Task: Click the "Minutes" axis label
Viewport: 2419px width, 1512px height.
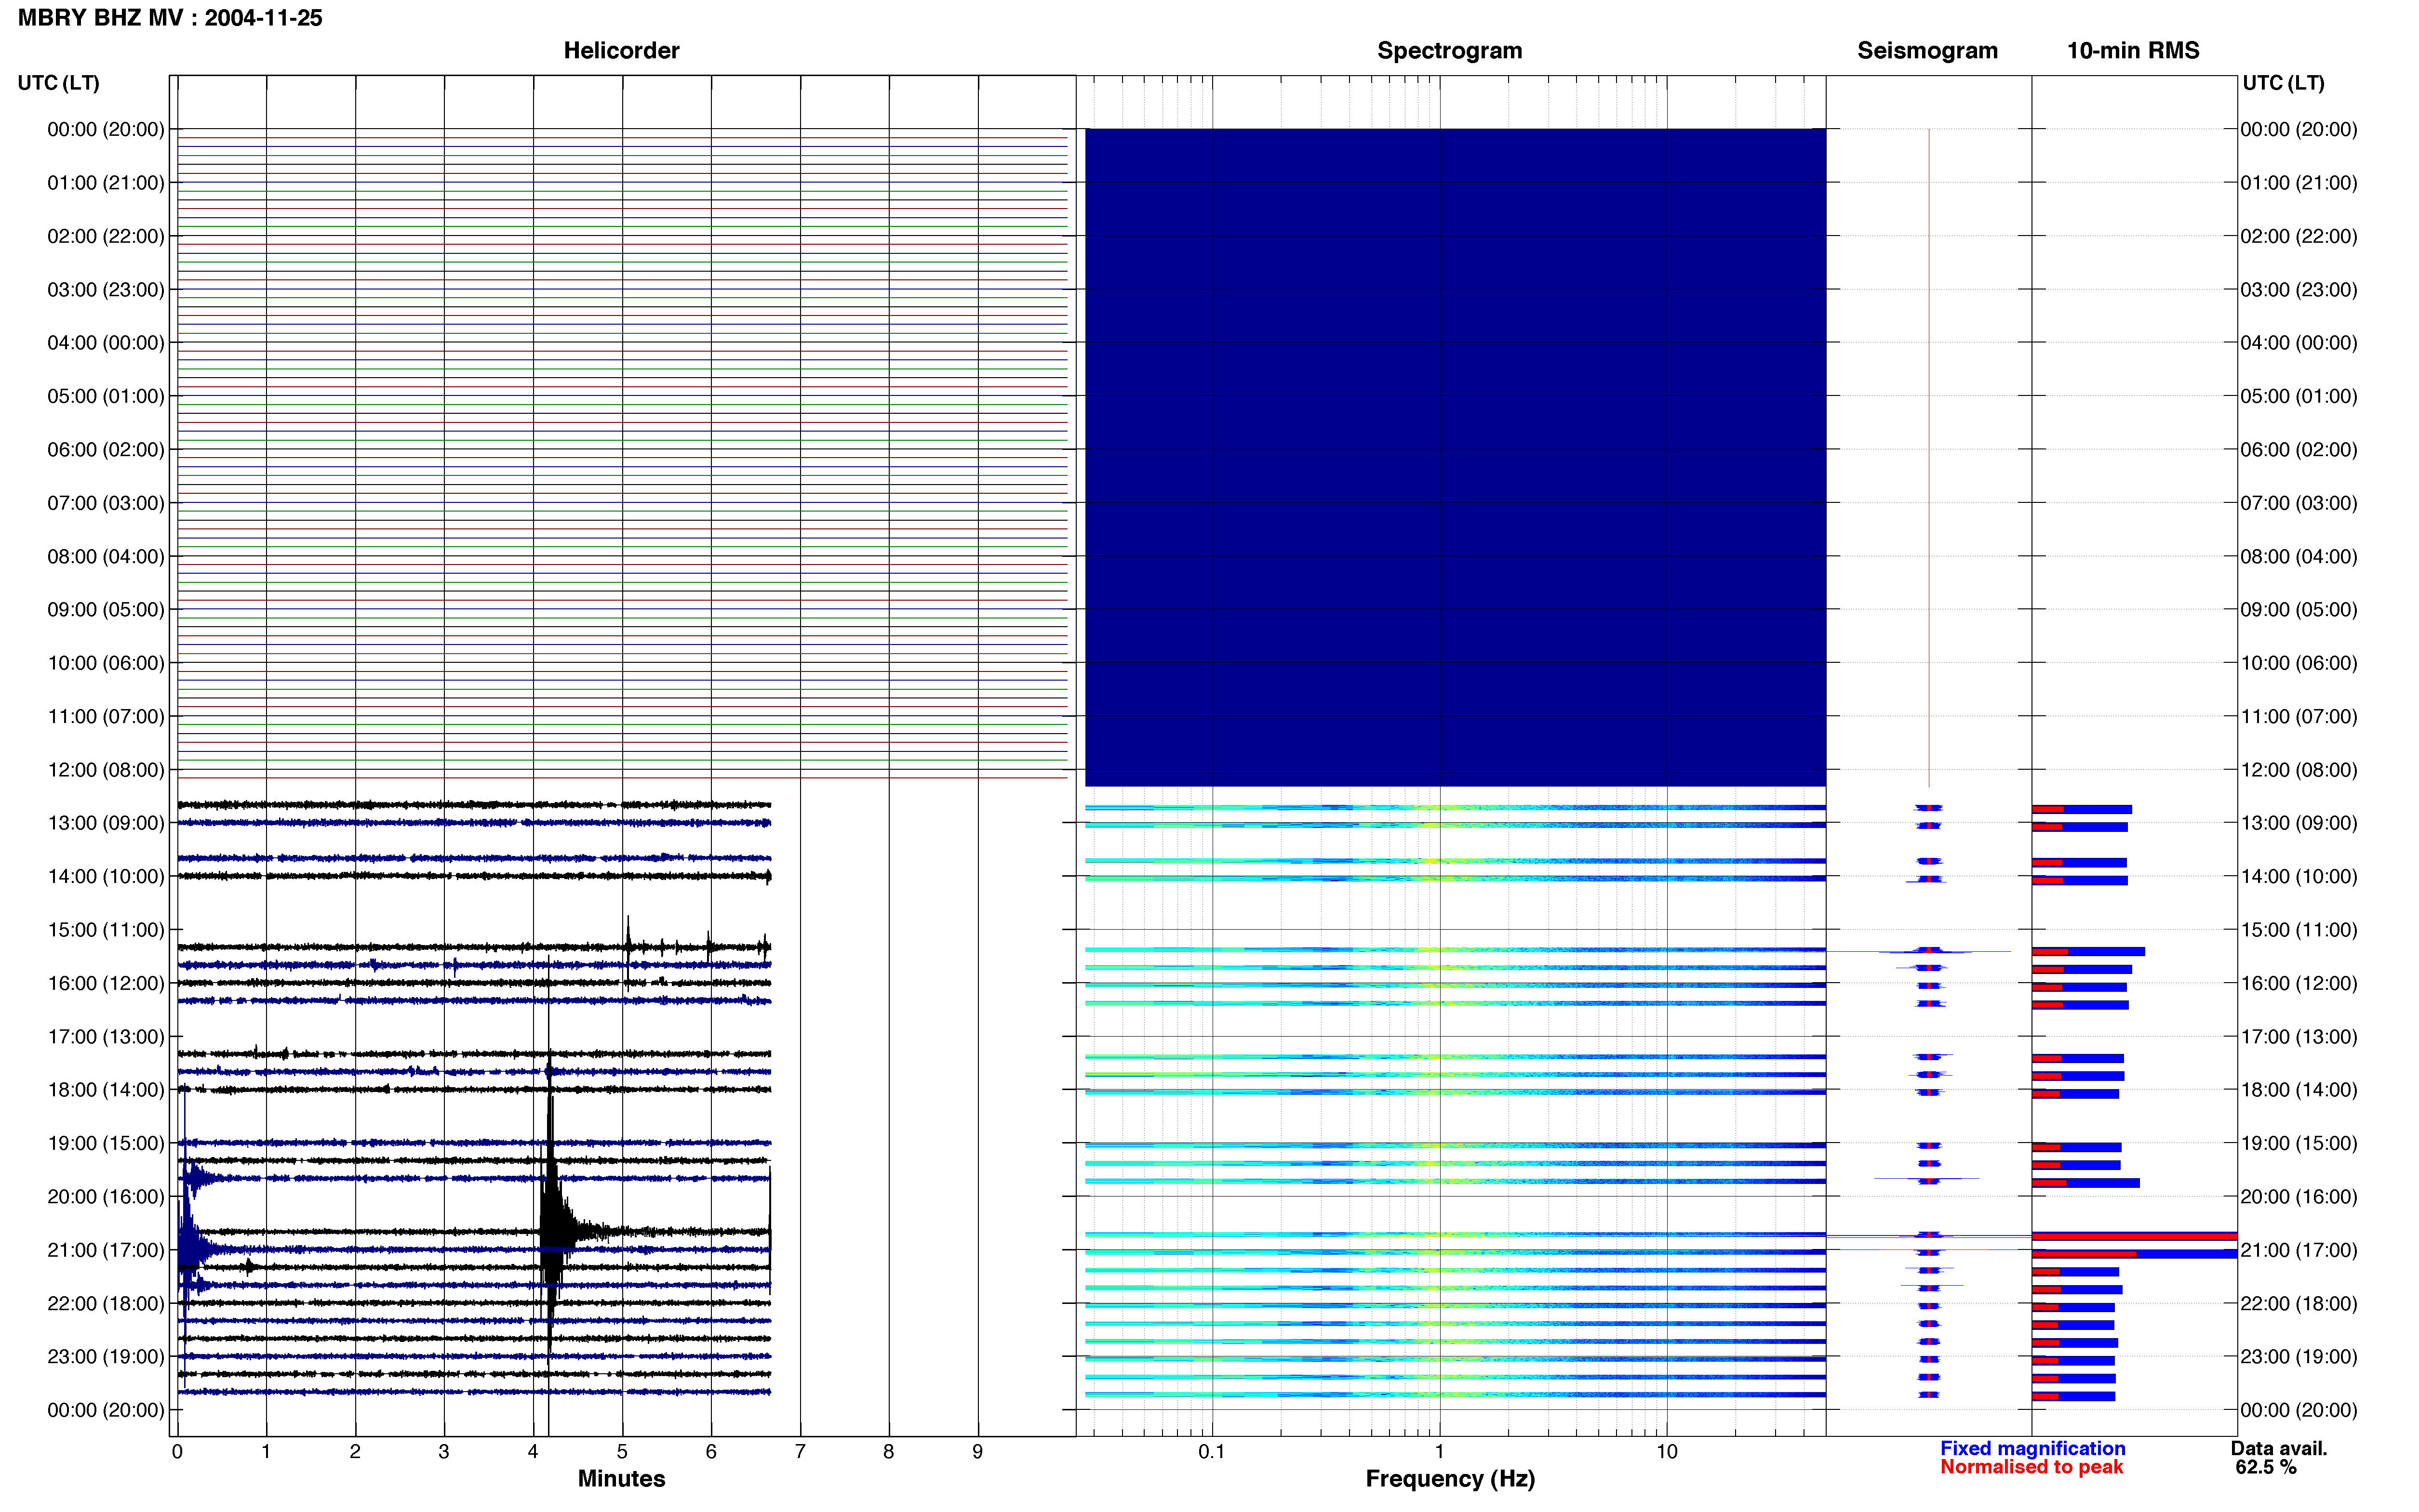Action: [621, 1478]
